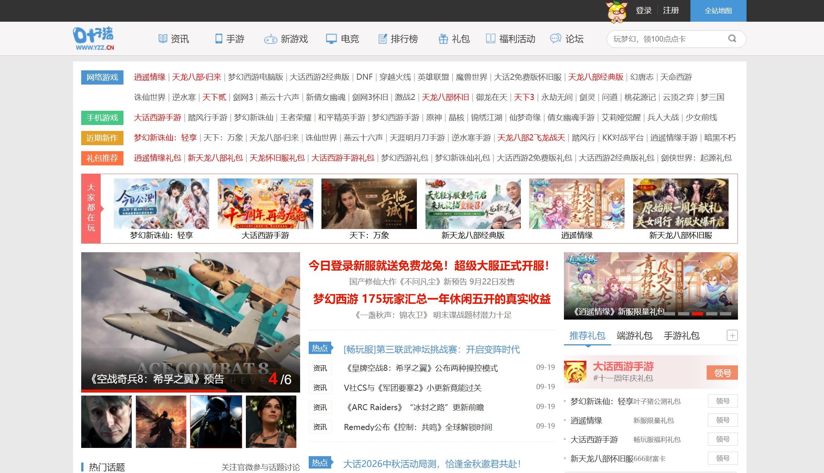Click the 叶子猪 yzz.cn site logo
Screen dimensions: 824x473
[94, 39]
